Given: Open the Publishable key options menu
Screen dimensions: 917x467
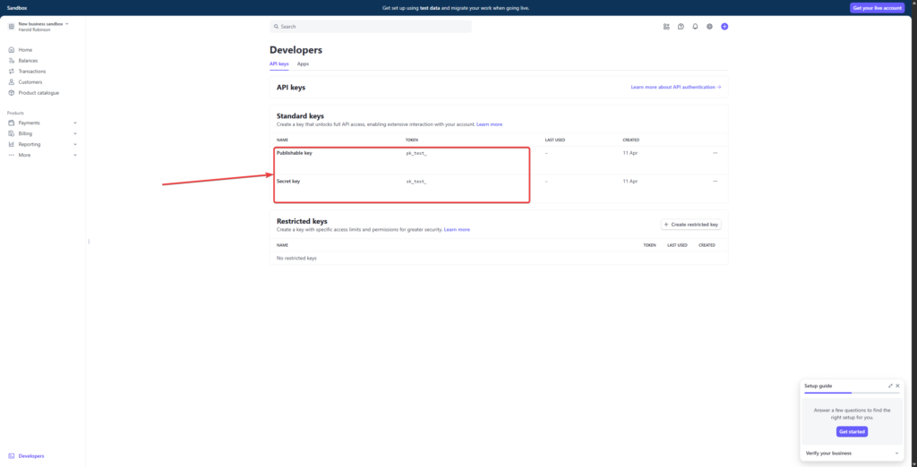Looking at the screenshot, I should (715, 153).
